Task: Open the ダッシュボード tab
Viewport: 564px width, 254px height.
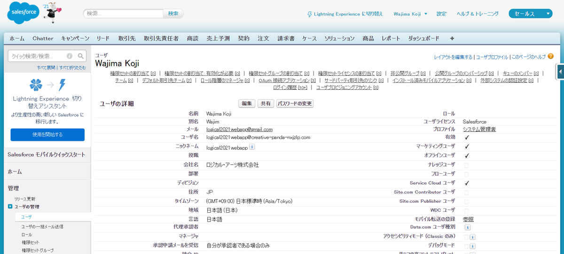Action: 423,38
